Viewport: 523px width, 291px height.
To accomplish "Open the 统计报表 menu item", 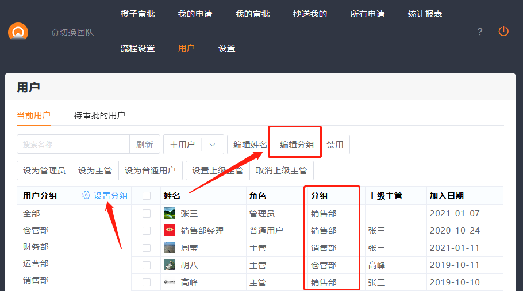I will (425, 14).
